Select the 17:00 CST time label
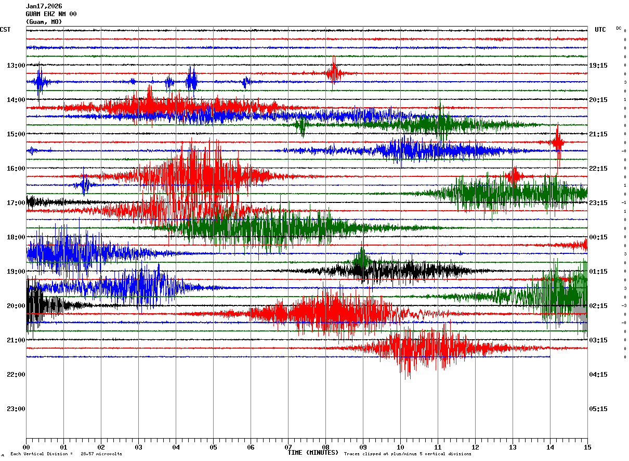 click(16, 203)
